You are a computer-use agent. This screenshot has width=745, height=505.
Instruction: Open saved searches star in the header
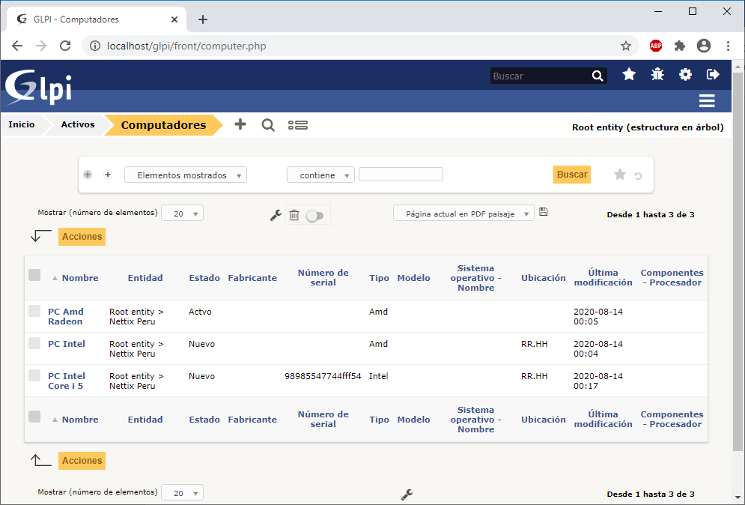pos(629,74)
